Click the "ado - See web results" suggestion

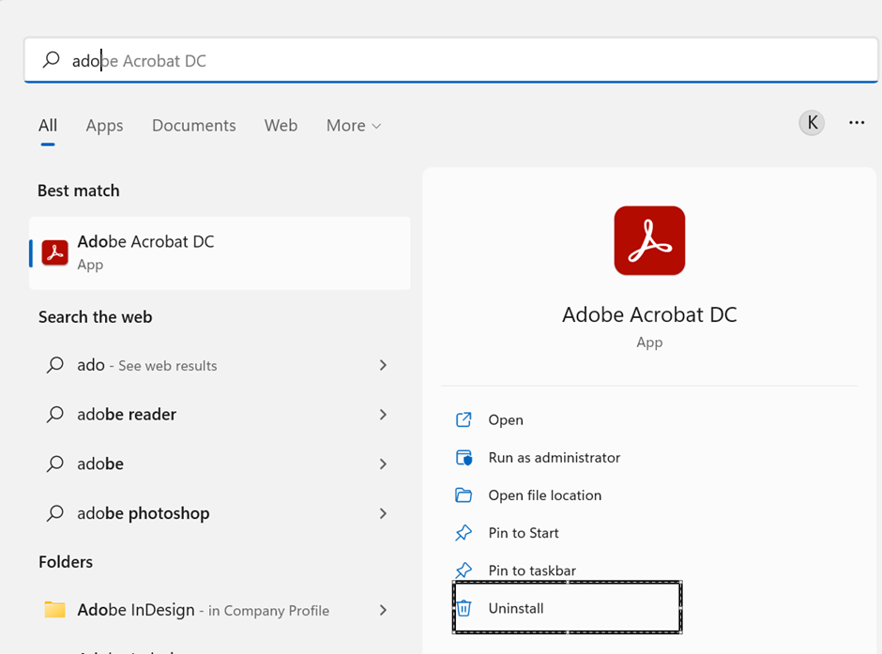pyautogui.click(x=220, y=365)
